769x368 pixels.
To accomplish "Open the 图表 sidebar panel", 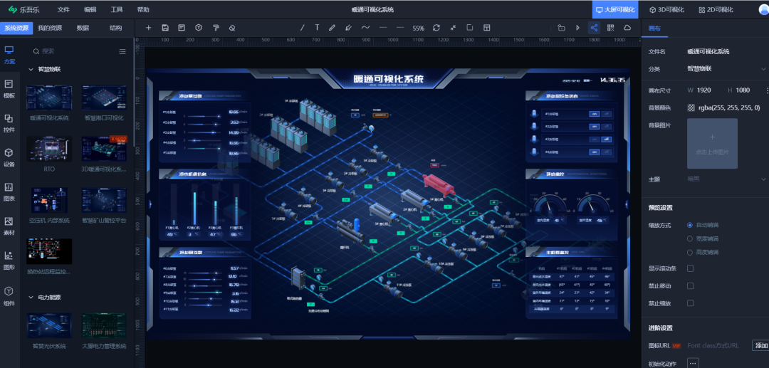I will click(x=9, y=192).
